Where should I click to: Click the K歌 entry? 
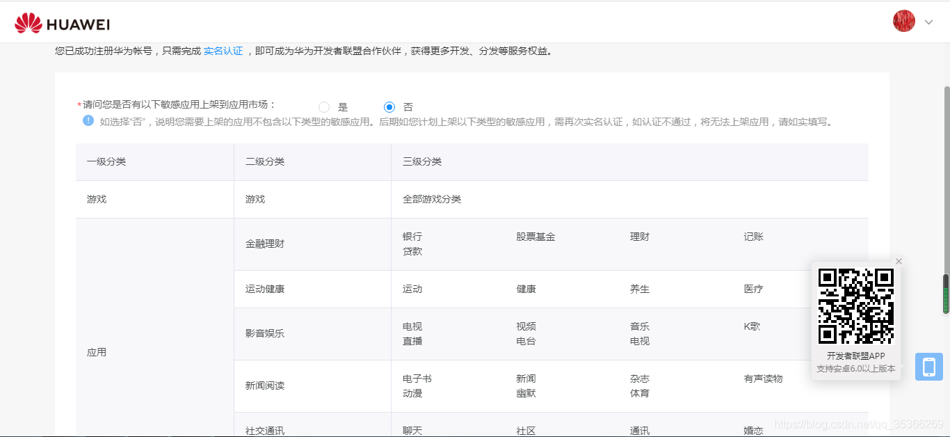(752, 326)
